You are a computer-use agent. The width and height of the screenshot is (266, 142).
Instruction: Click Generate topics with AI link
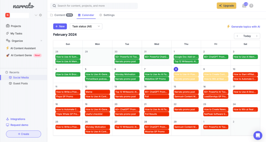click(243, 26)
